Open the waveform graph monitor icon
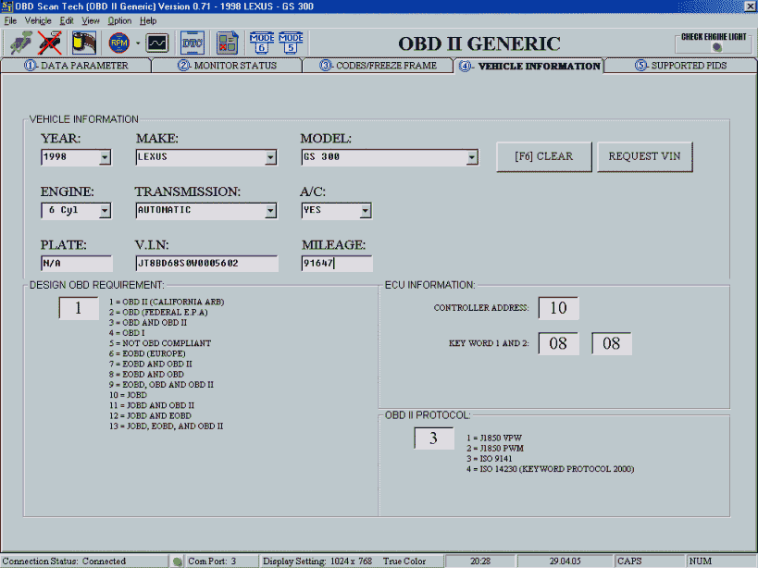The image size is (758, 568). [157, 43]
